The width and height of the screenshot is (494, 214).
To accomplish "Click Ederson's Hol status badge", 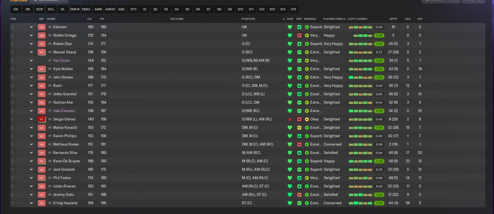I will click(41, 27).
